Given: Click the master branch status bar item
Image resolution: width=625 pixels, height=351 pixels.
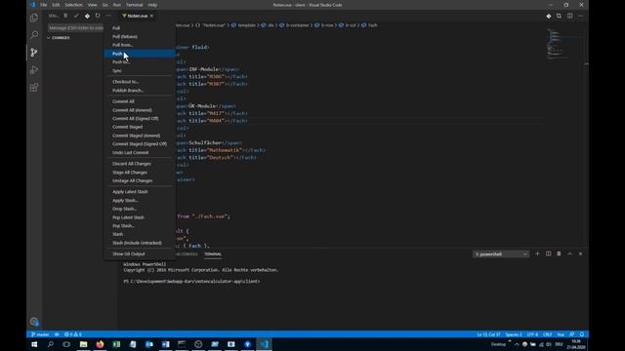Looking at the screenshot, I should point(40,334).
